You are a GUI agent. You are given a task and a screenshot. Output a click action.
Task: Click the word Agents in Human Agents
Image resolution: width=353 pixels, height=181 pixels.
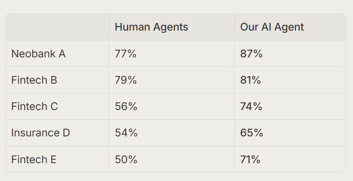coord(171,28)
